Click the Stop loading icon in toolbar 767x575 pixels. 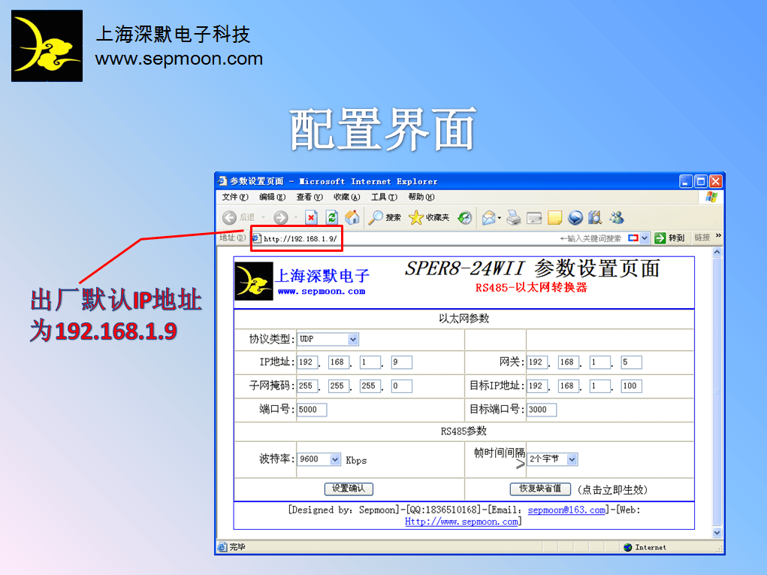coord(311,218)
